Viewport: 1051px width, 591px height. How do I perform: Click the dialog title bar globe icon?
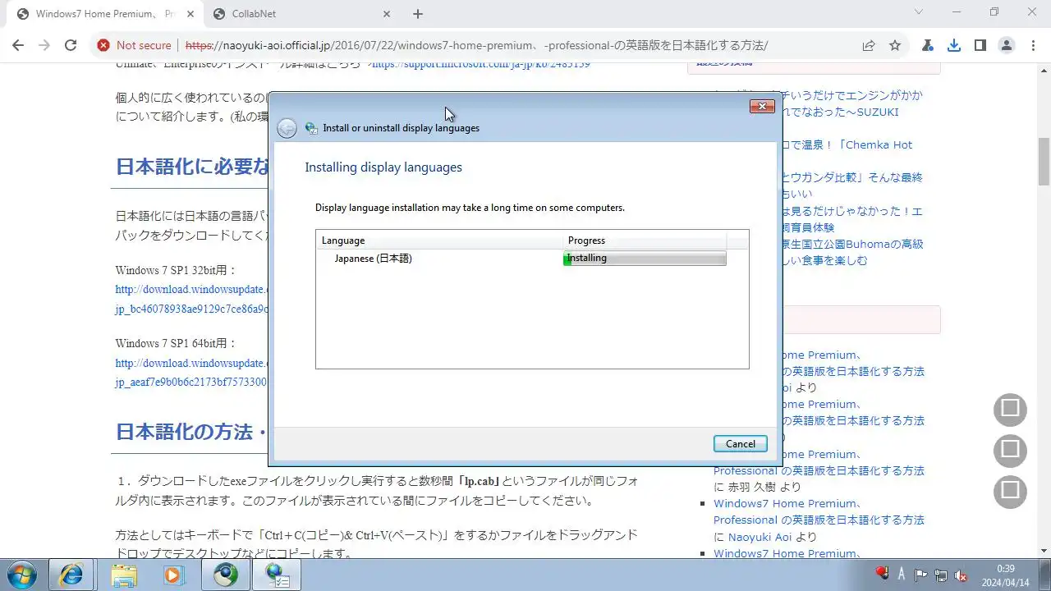311,128
